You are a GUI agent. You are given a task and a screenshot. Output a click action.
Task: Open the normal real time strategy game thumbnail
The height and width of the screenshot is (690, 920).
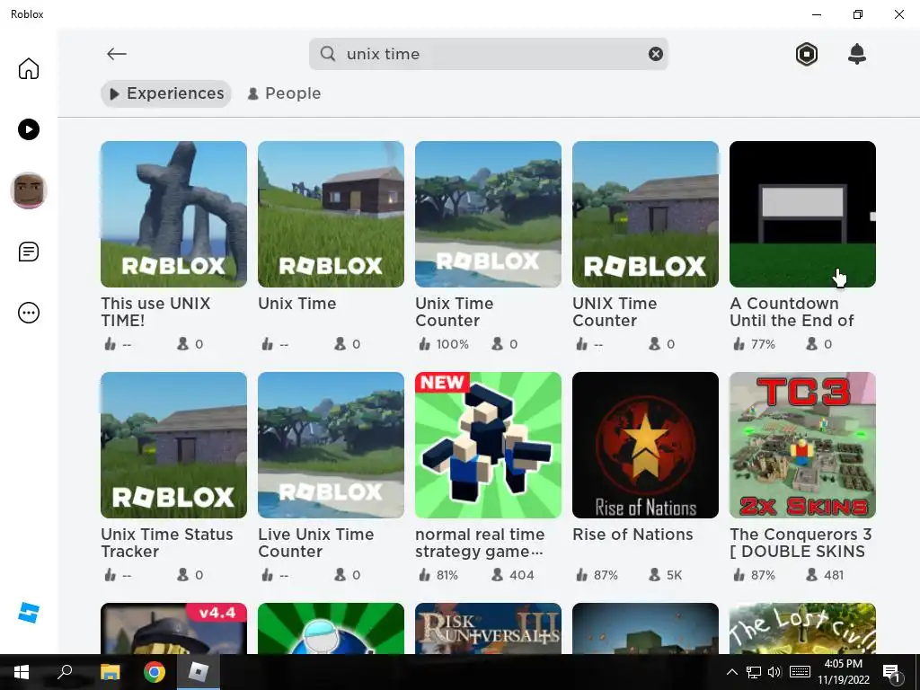488,446
